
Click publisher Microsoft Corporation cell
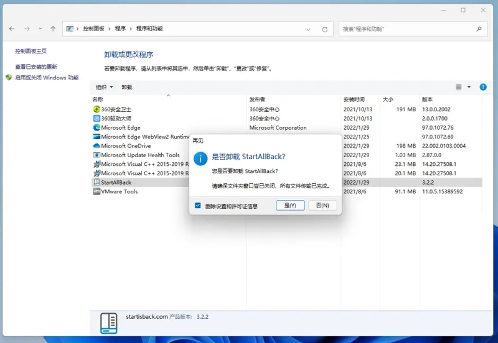pyautogui.click(x=278, y=128)
